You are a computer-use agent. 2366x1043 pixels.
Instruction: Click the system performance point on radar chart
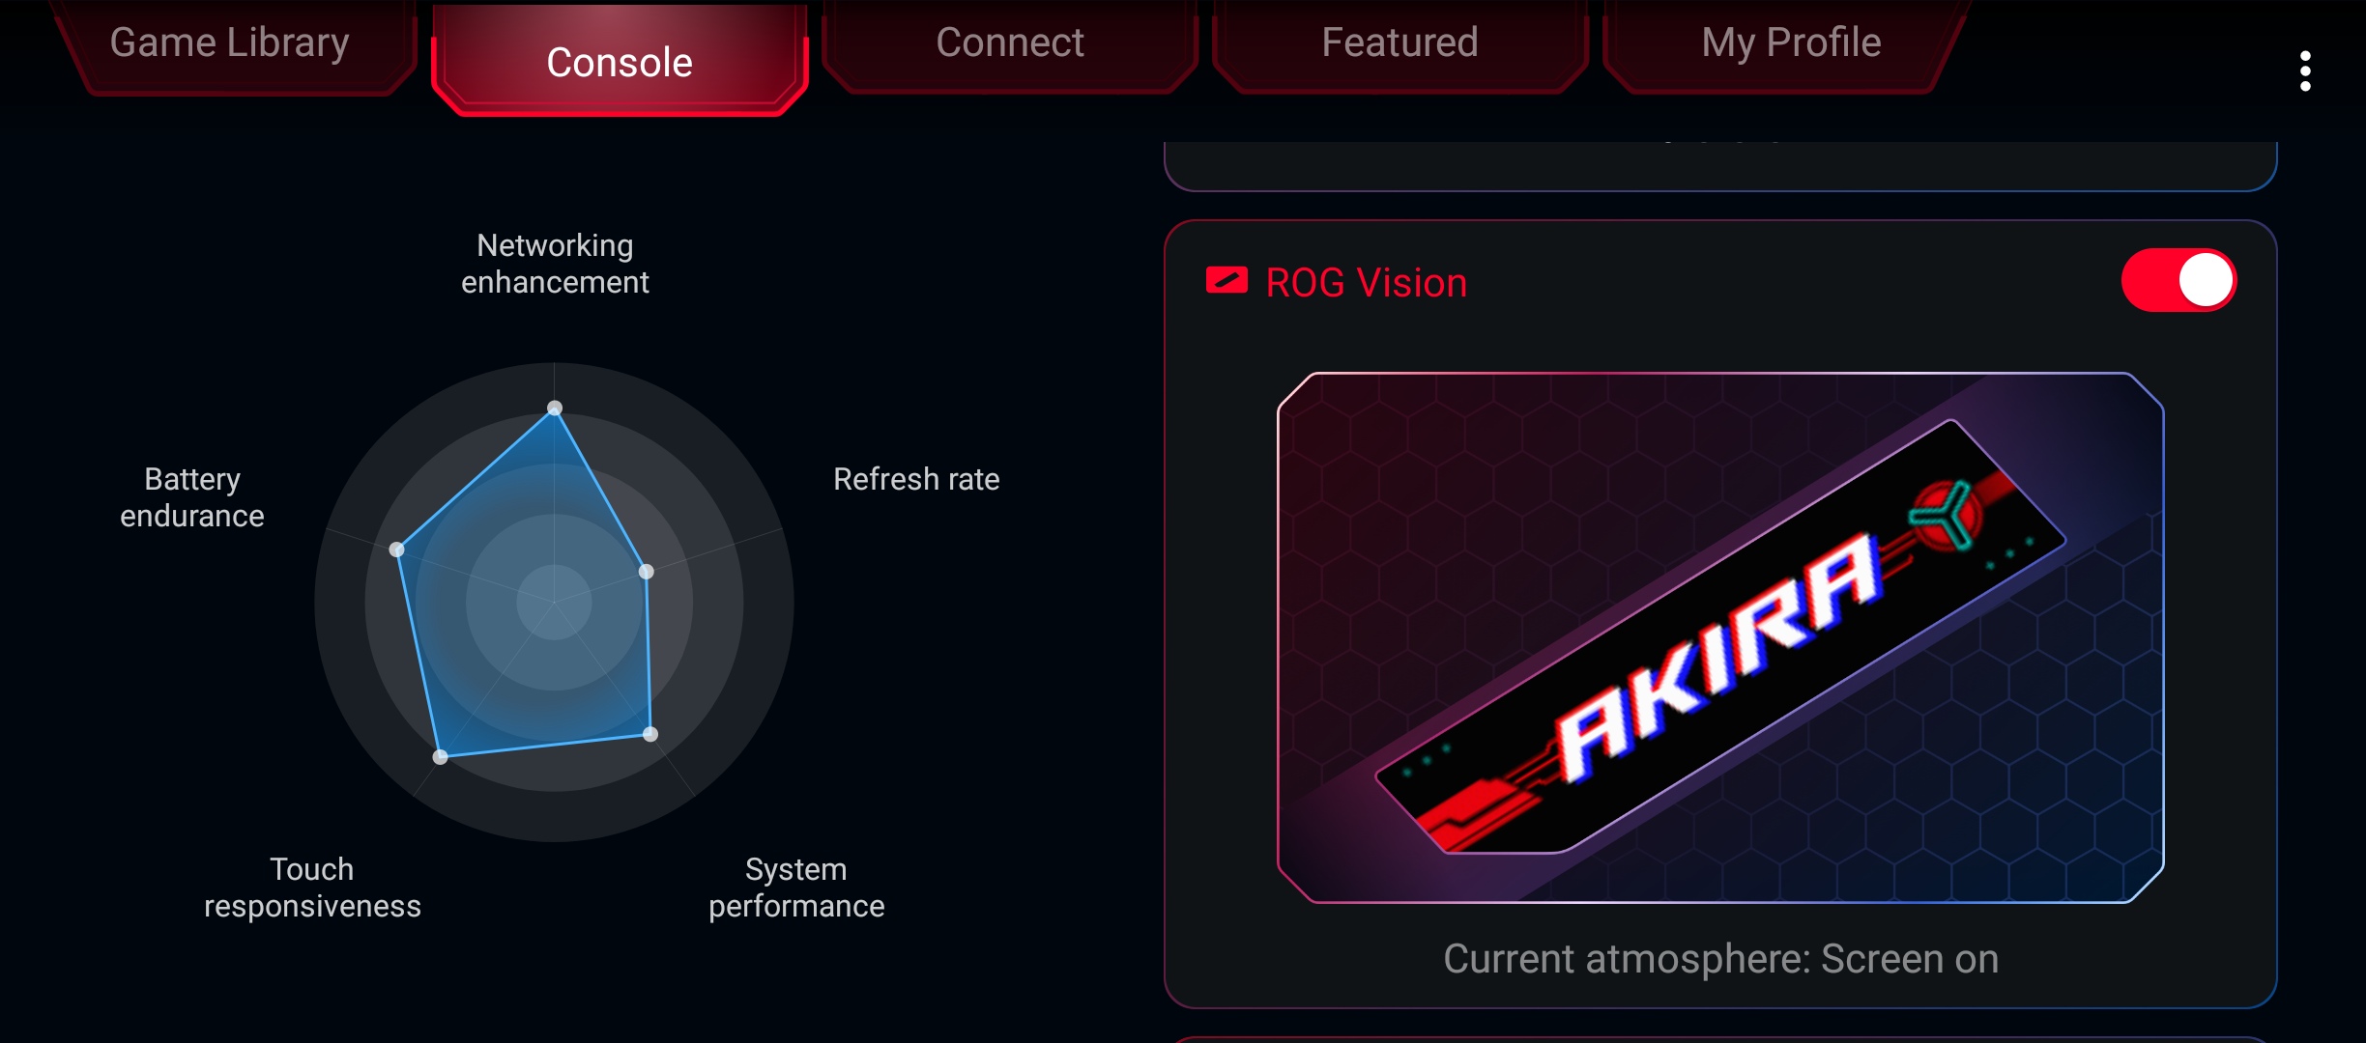pyautogui.click(x=650, y=734)
